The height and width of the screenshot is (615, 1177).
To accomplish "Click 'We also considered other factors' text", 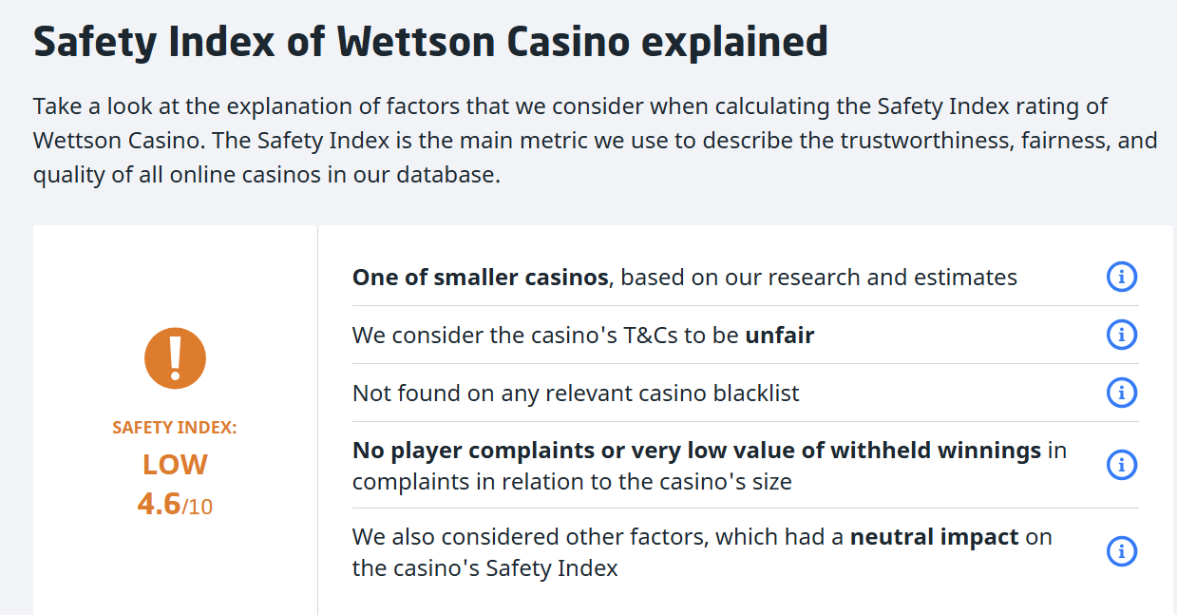I will click(x=529, y=537).
